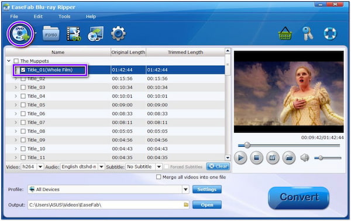Check the Title_05 checkbox

[x=23, y=105]
